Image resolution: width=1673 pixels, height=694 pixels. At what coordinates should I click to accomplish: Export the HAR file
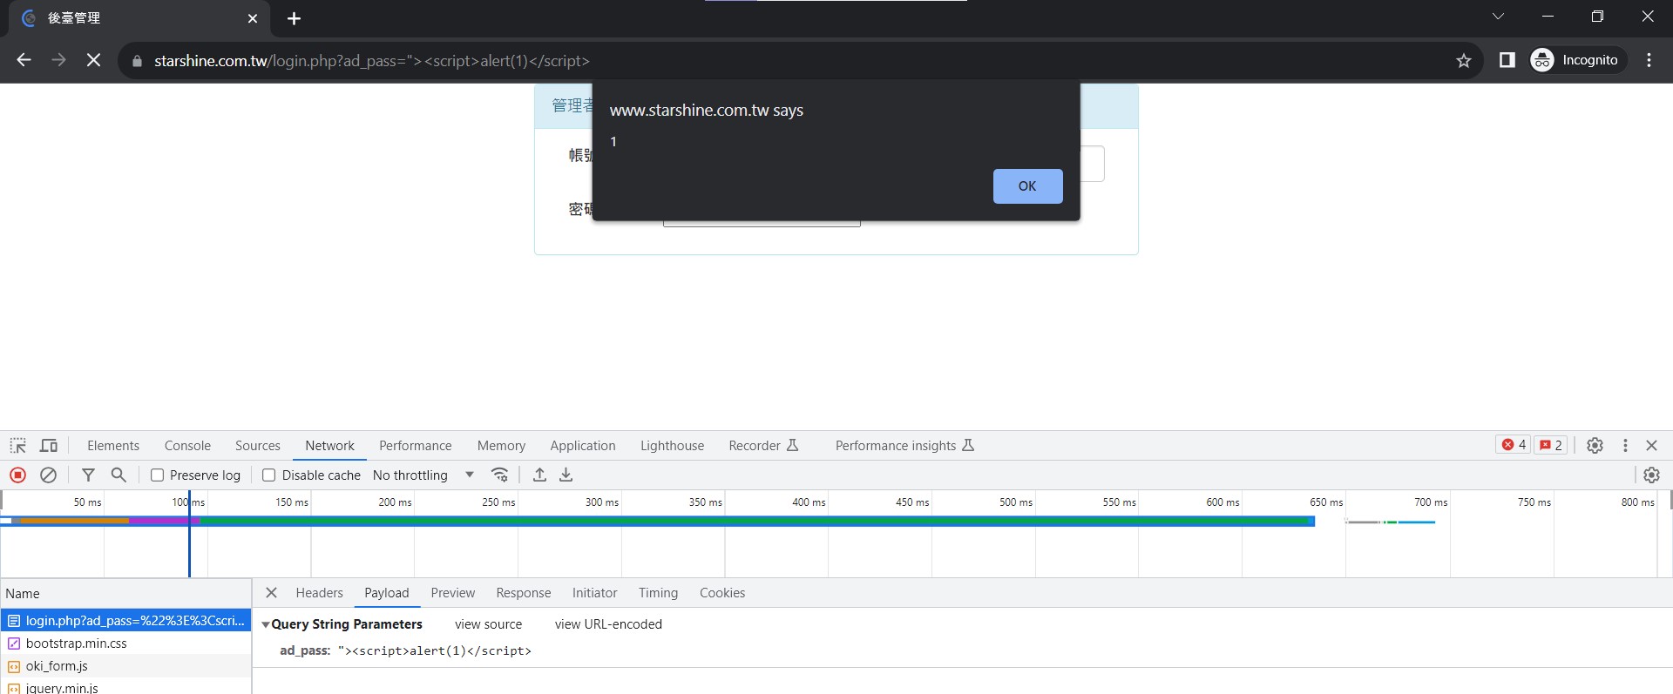point(566,475)
